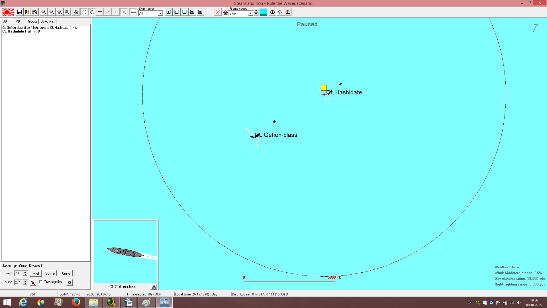
Task: Advance one turn with first play button
Action: (x=169, y=12)
